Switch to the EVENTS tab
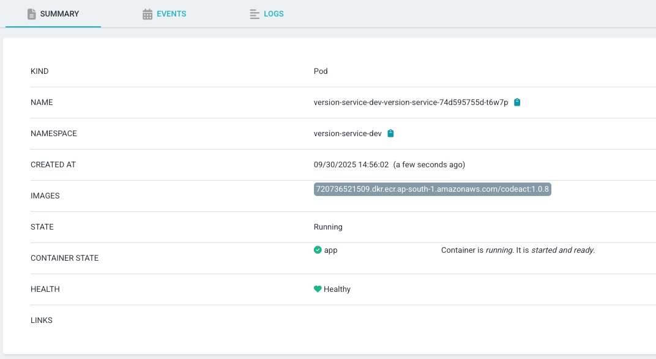This screenshot has height=359, width=656. [x=171, y=14]
